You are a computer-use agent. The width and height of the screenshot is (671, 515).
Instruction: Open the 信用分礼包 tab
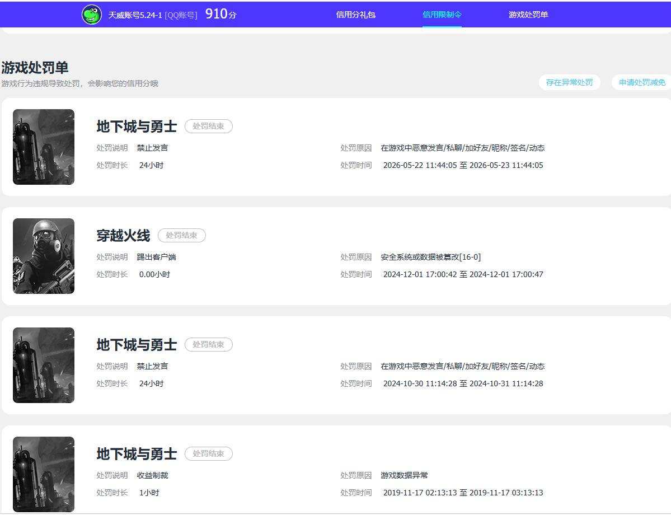click(x=355, y=15)
